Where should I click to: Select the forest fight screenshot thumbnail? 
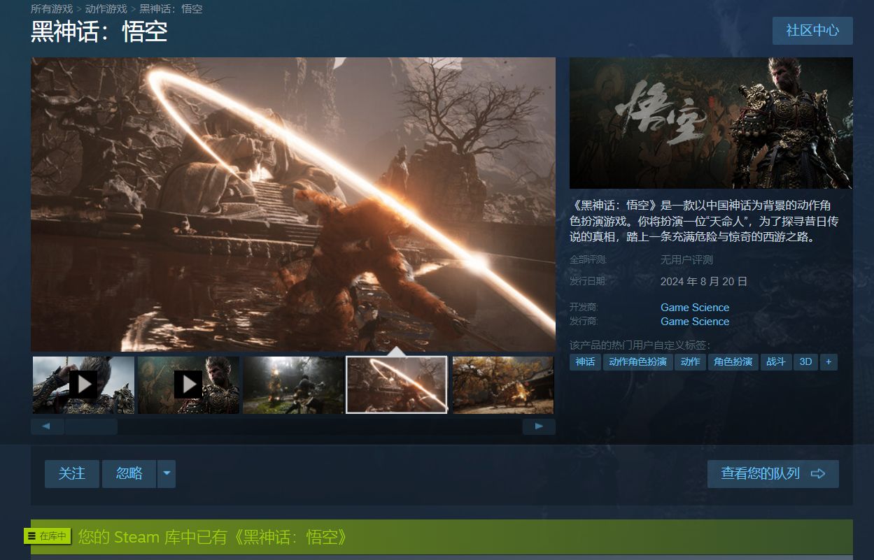(293, 385)
